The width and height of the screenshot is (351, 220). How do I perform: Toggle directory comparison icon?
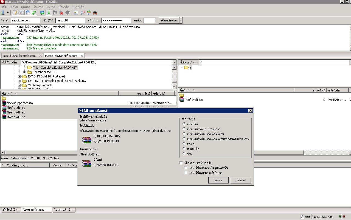tap(82, 13)
